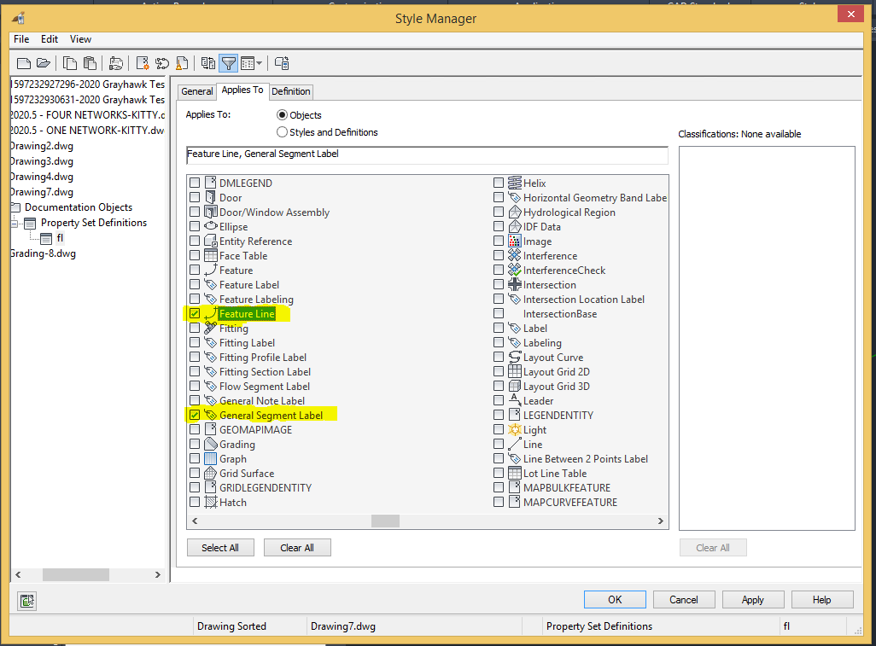Screen dimensions: 876x646
Task: Check the Hatch checkbox
Action: [x=195, y=503]
